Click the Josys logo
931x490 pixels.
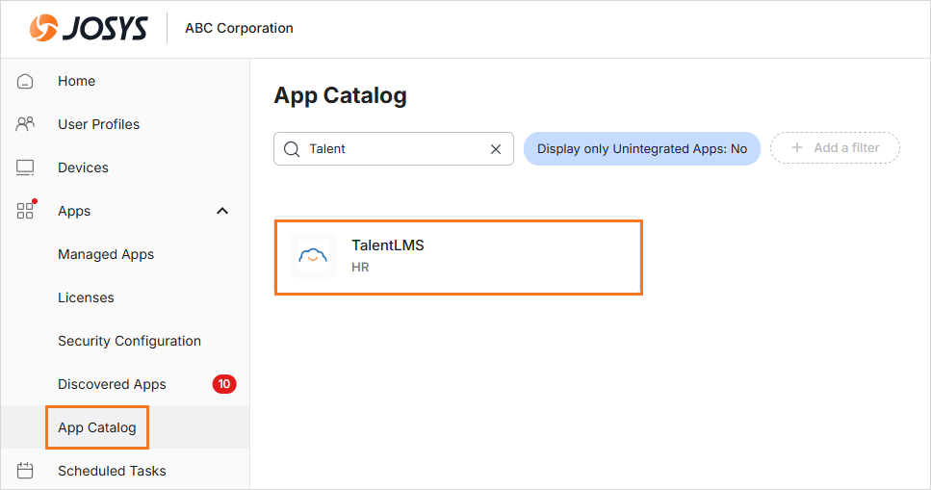tap(89, 28)
